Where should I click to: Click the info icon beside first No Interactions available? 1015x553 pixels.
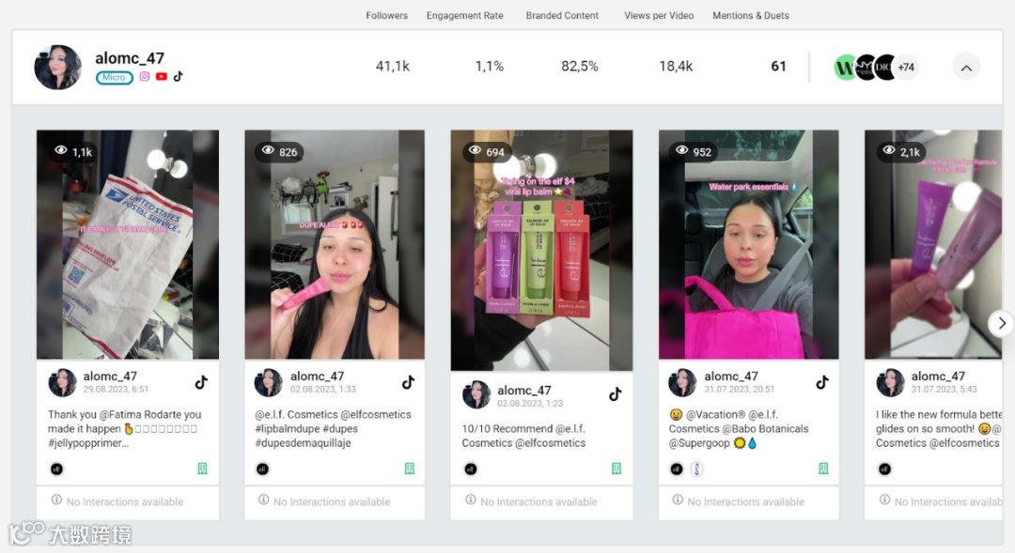[x=57, y=500]
